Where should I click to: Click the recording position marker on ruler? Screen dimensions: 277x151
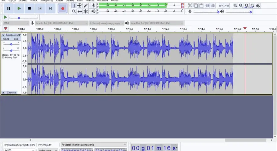tap(245, 28)
